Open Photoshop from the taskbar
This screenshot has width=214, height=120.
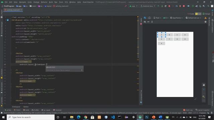pos(147,117)
